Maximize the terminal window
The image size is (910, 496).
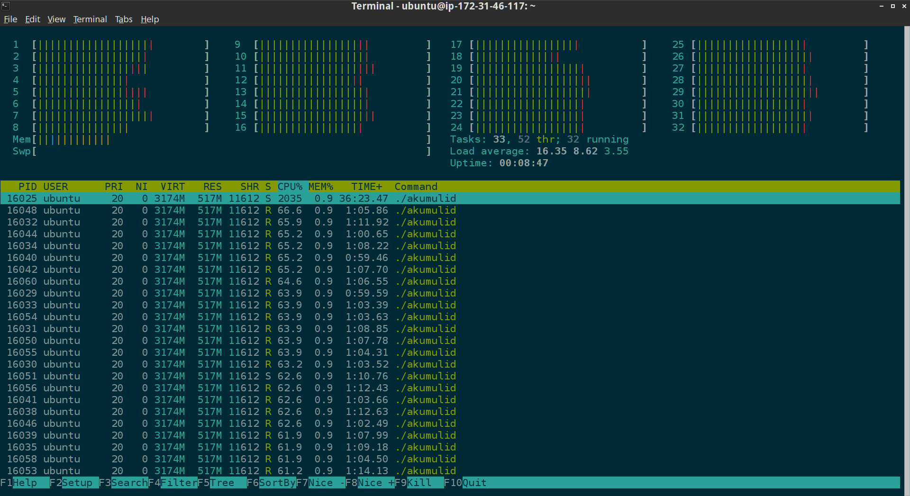(893, 6)
